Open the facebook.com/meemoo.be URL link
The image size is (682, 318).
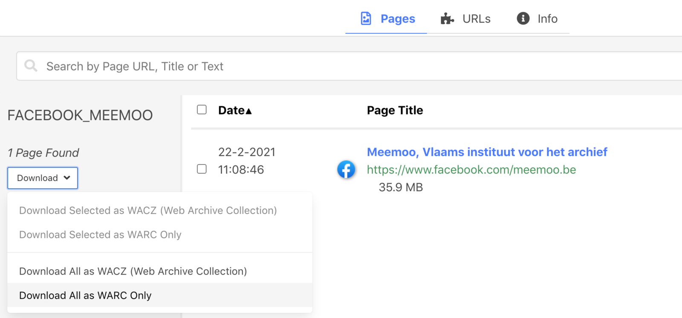[x=471, y=170]
